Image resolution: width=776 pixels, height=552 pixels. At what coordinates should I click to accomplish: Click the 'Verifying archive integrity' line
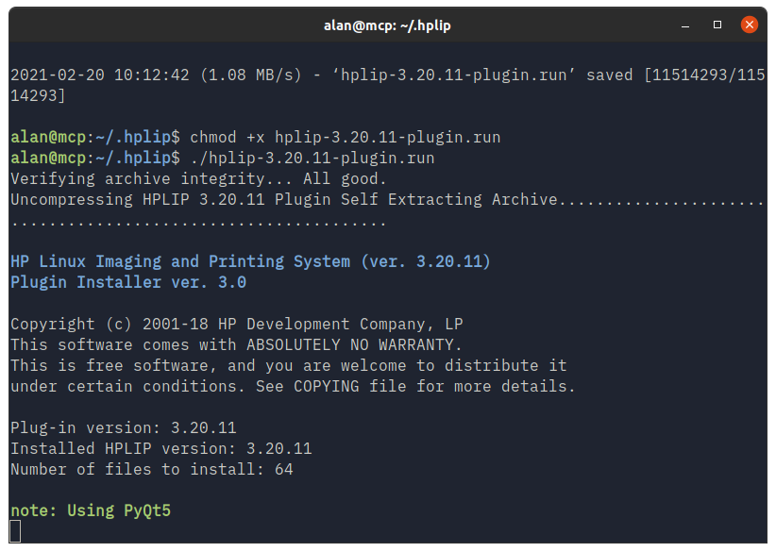(198, 178)
